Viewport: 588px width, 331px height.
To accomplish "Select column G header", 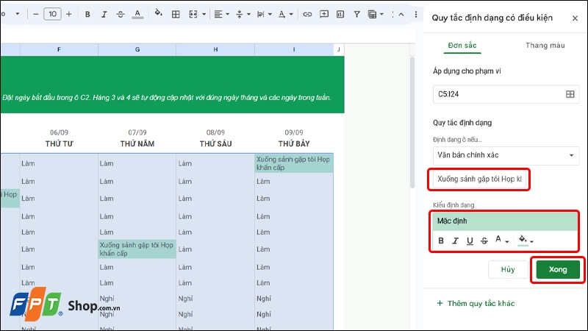I will [x=137, y=49].
